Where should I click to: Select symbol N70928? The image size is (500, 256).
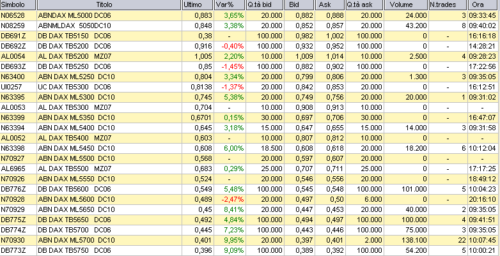pos(13,199)
